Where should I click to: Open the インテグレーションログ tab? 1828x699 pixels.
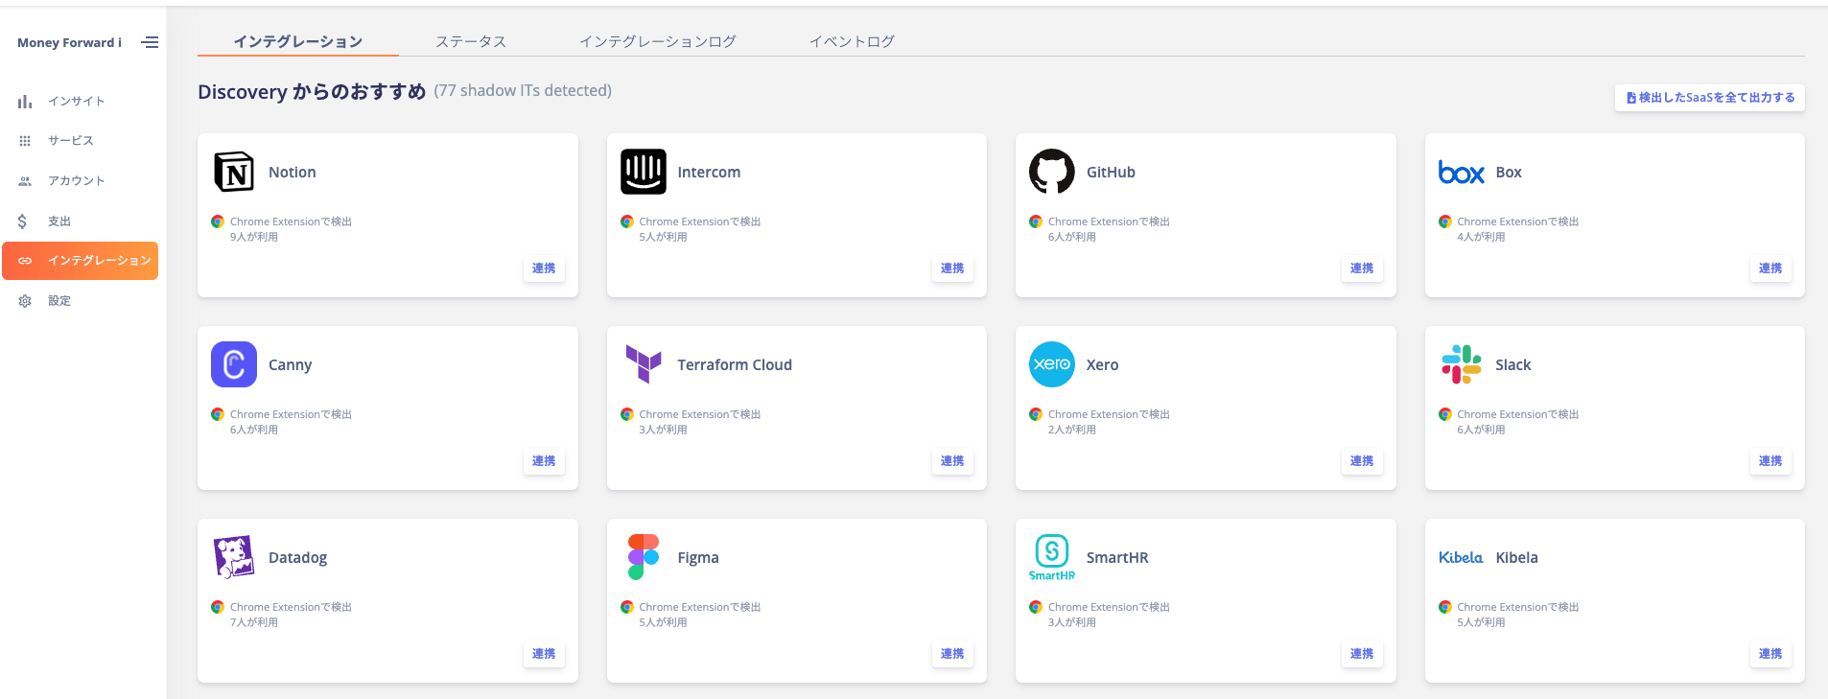[658, 41]
